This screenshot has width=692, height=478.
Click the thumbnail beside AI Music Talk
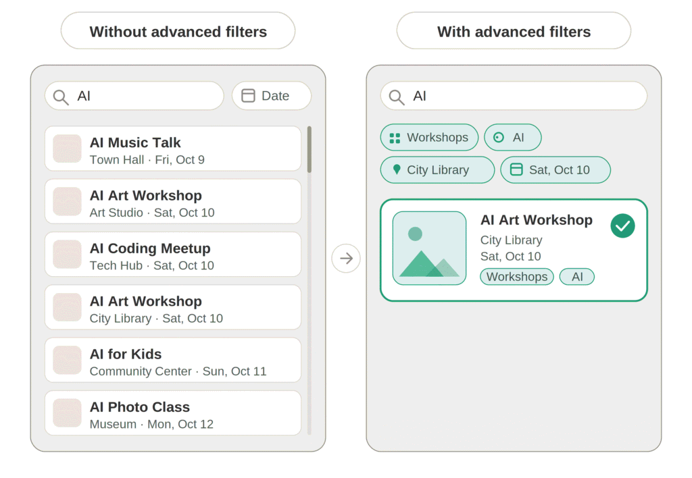[67, 149]
